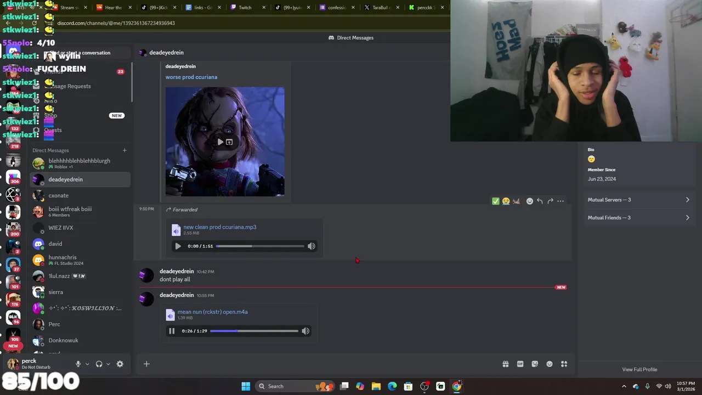This screenshot has height=395, width=702.
Task: Open DM with blehhhhblehhblurgh
Action: pos(80,163)
